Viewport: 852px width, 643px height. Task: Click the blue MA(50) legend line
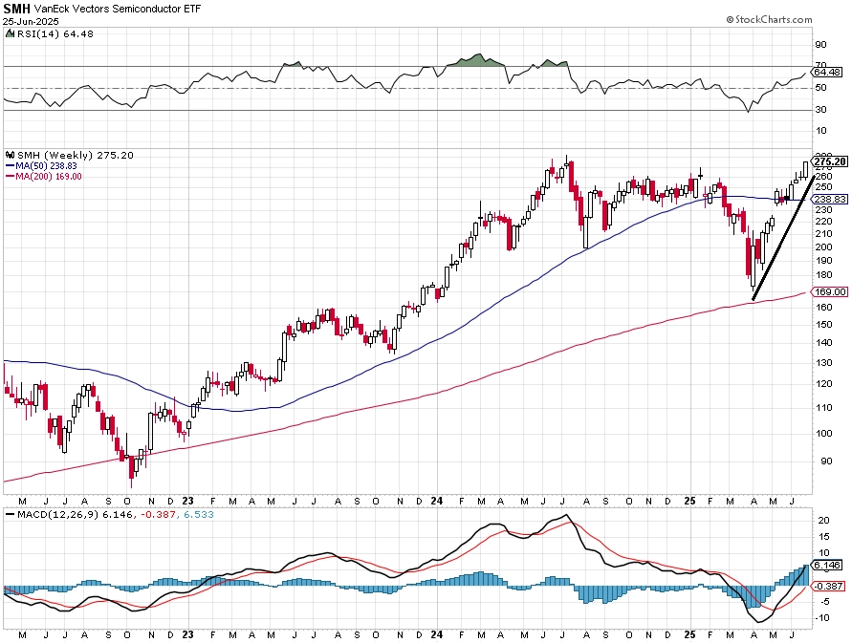[10, 165]
